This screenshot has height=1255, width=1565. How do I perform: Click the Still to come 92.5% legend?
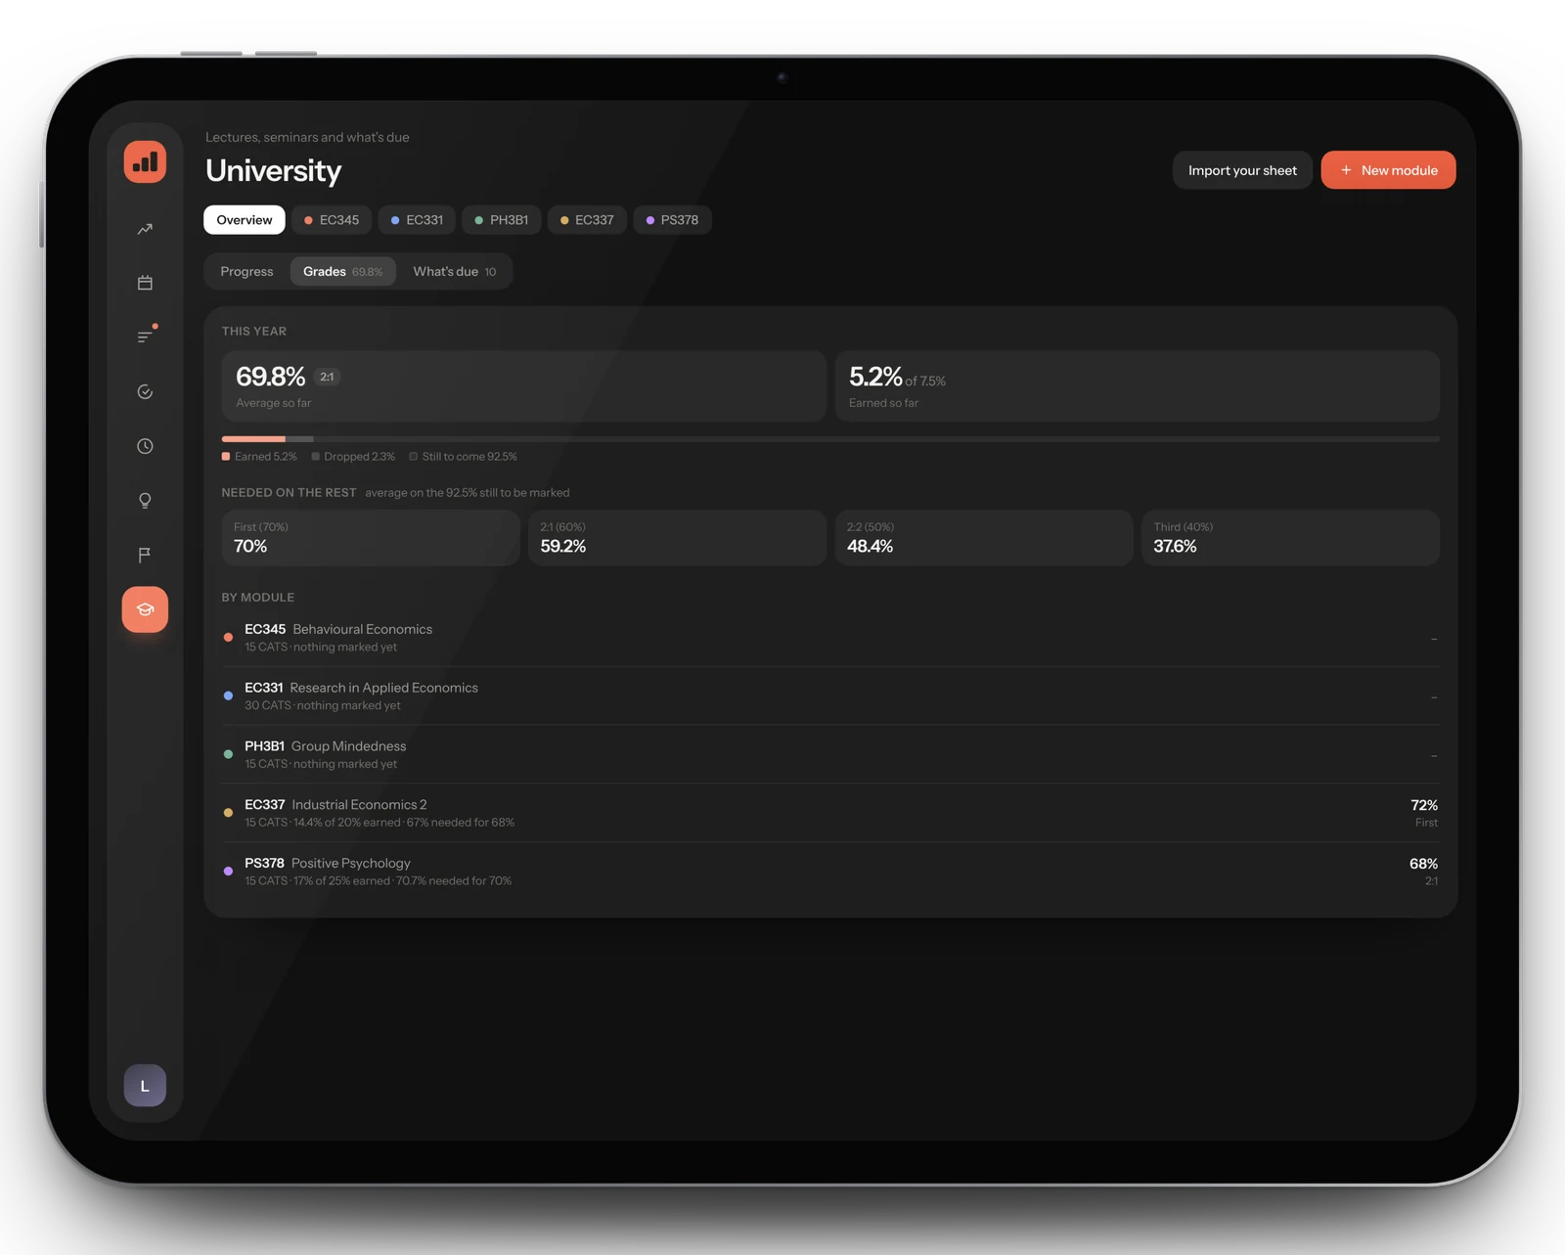(464, 457)
